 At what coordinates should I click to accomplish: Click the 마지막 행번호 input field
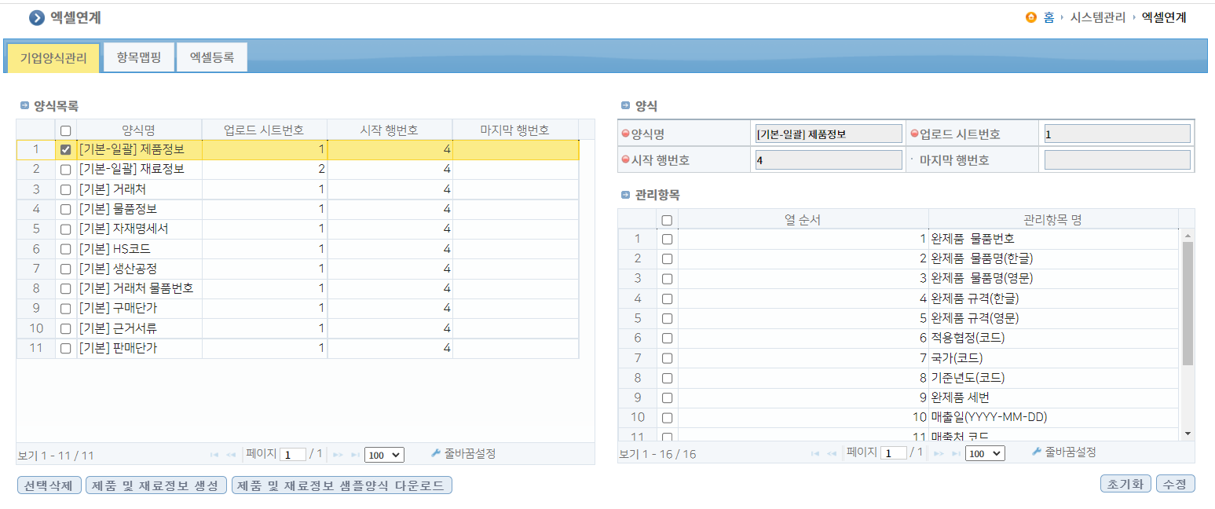click(x=1117, y=160)
